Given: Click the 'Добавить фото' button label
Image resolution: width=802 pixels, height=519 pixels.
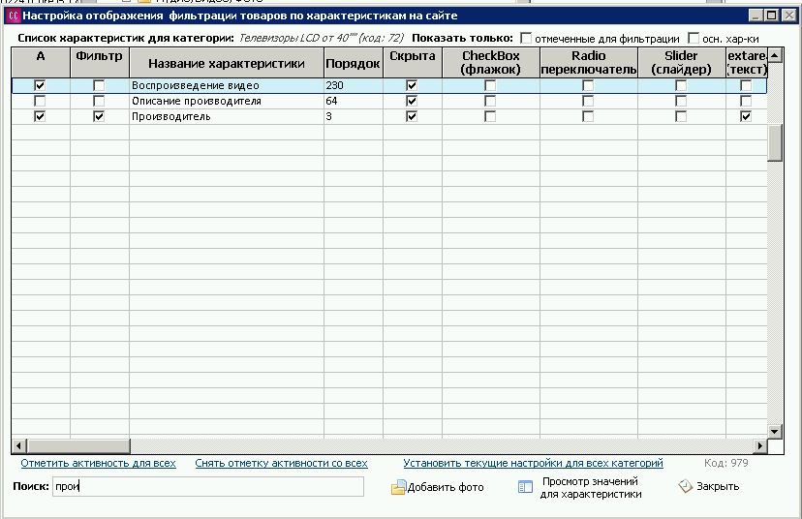Looking at the screenshot, I should [x=446, y=487].
